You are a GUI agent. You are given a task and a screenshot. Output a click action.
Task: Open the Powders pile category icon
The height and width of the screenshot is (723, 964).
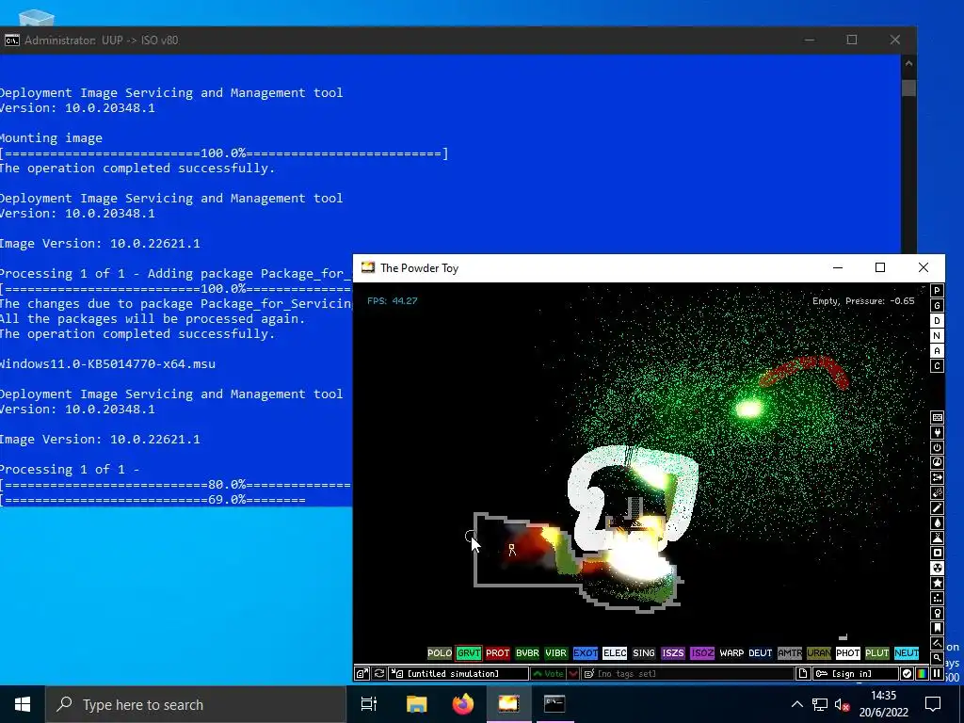click(x=937, y=538)
